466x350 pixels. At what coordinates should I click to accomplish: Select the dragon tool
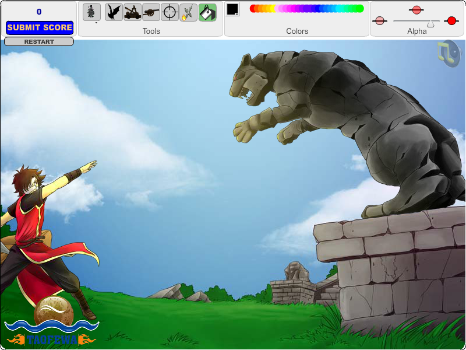[x=114, y=12]
